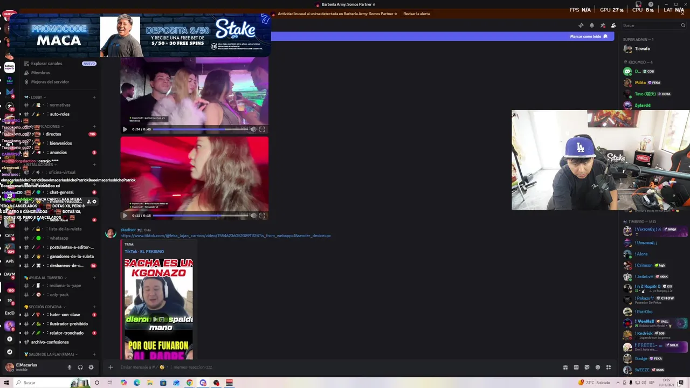
Task: Open the apps launcher icon in message bar
Action: click(608, 368)
